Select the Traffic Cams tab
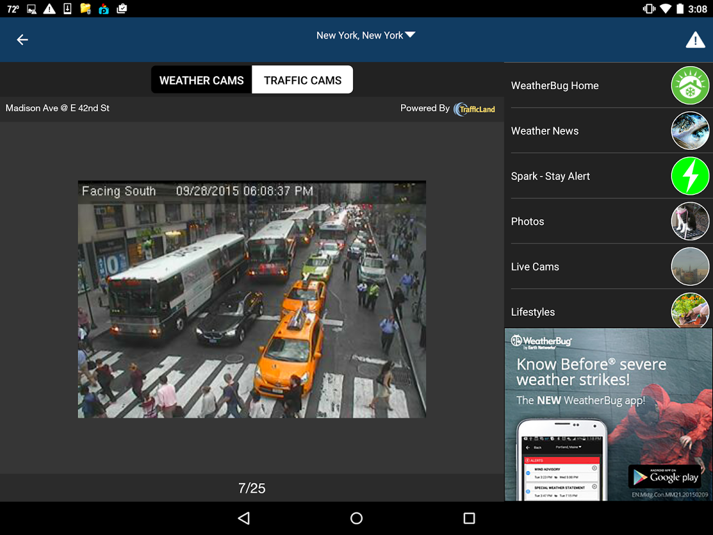713x535 pixels. click(x=302, y=80)
